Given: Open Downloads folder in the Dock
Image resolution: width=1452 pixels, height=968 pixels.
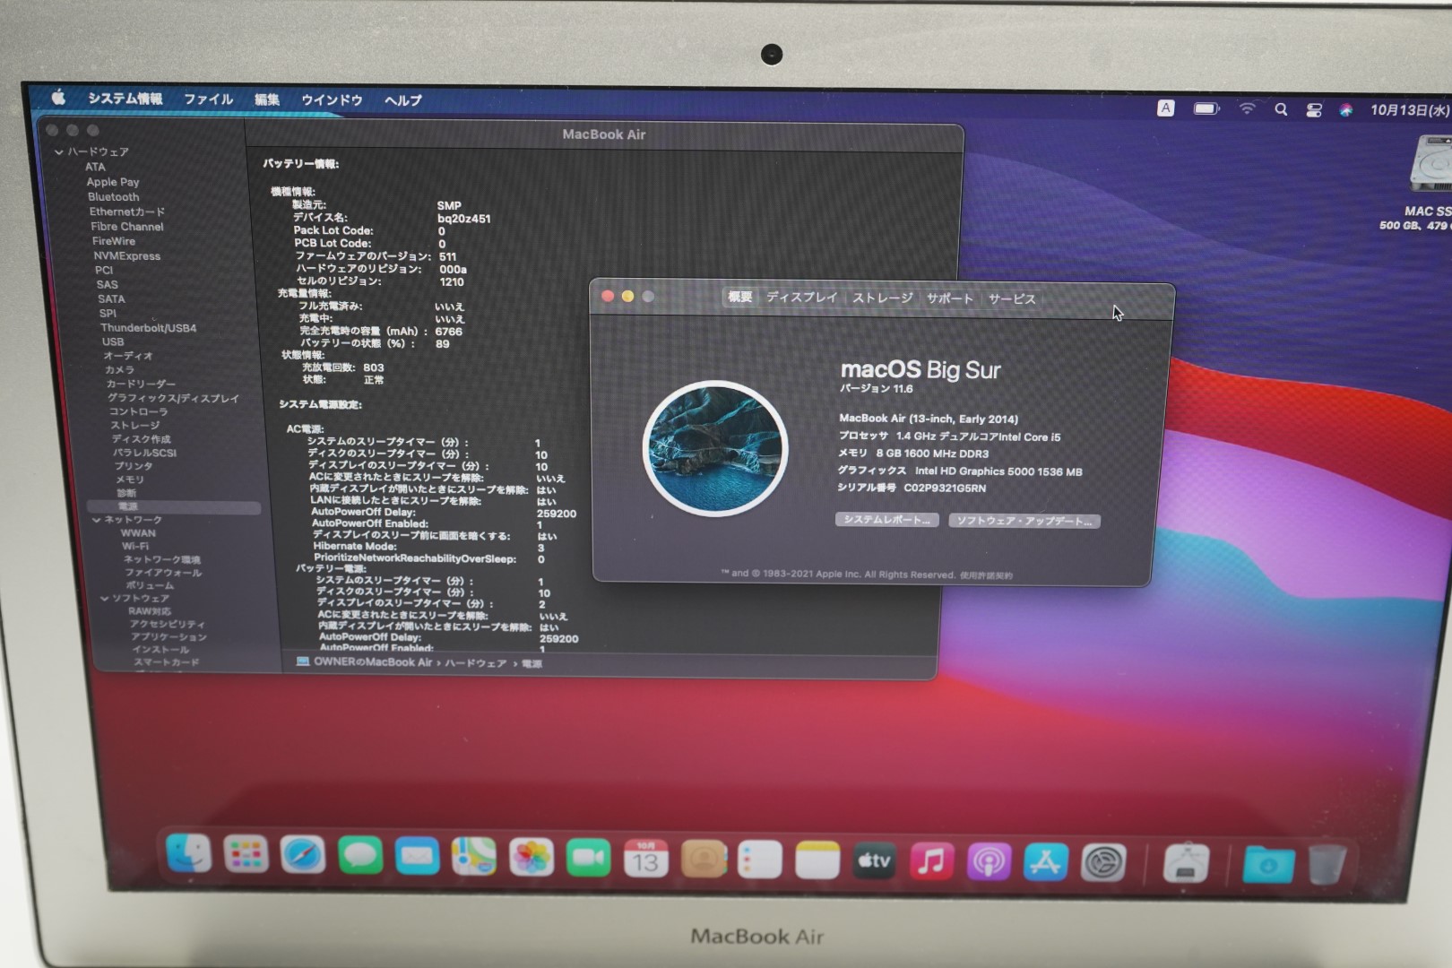Looking at the screenshot, I should (x=1267, y=866).
